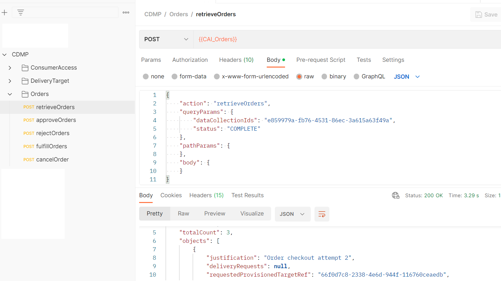501x281 pixels.
Task: Click the DeliveryTarget folder icon
Action: click(25, 81)
